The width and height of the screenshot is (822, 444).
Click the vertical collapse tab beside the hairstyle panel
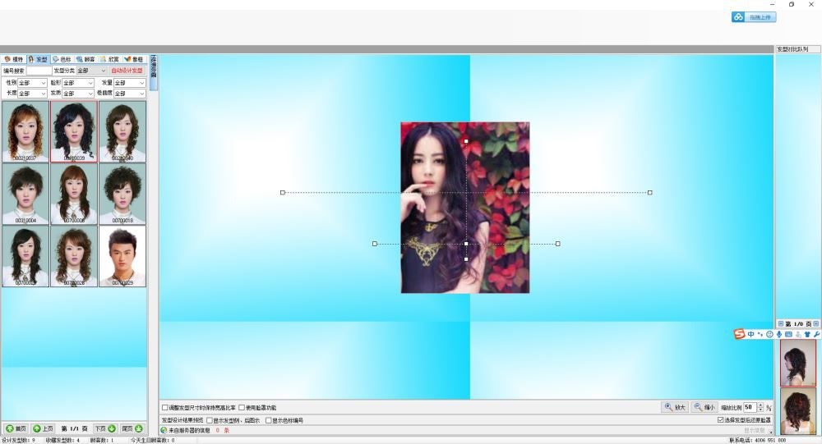tap(154, 72)
